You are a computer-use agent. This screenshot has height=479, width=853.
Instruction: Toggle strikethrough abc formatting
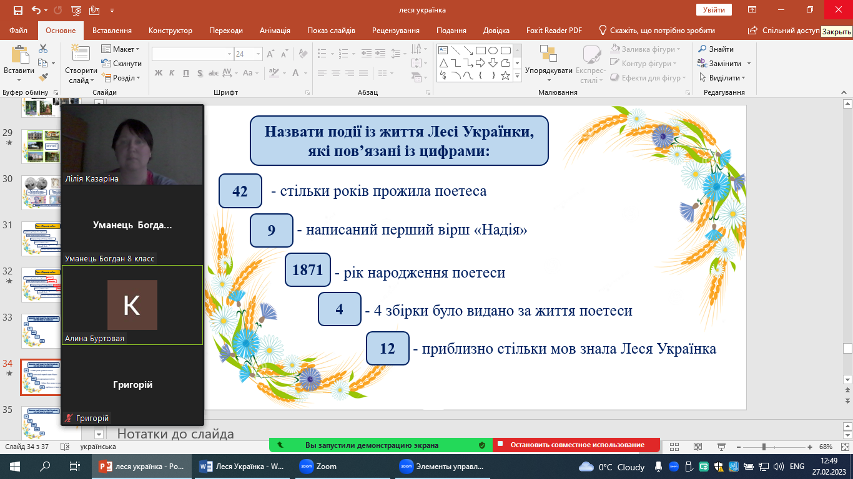click(x=212, y=73)
